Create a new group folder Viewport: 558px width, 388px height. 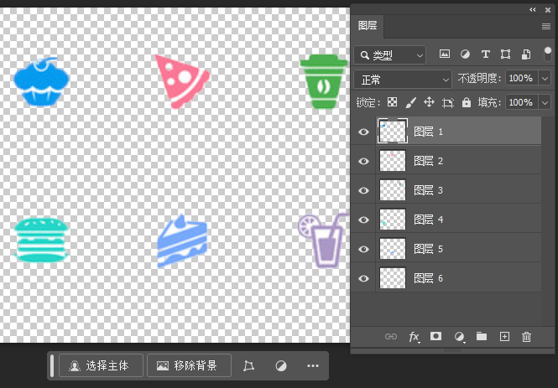click(x=482, y=336)
